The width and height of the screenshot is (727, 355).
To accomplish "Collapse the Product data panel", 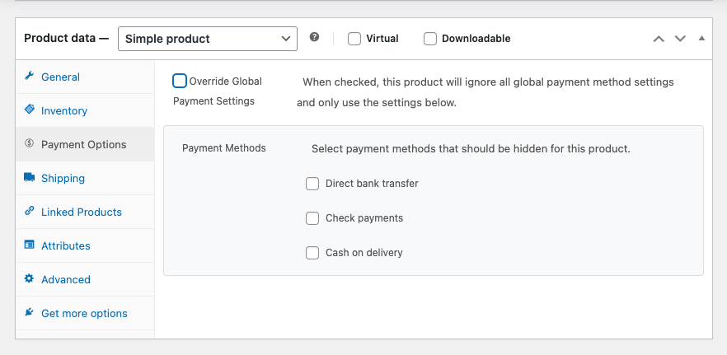I will (701, 39).
